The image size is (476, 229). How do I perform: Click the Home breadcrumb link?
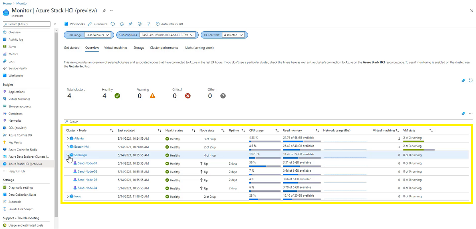7,3
